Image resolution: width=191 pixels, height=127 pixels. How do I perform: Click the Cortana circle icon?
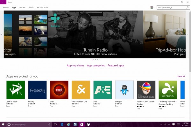(9, 124)
